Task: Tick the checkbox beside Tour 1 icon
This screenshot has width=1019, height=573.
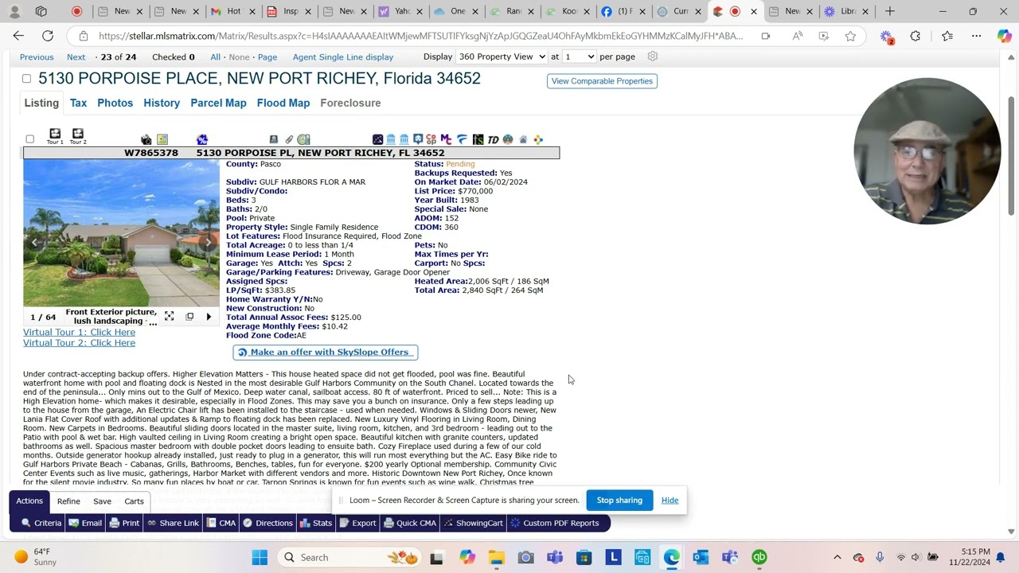Action: 29,139
